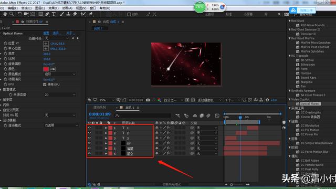Toggle visibility of layer 6 星空
Screen dimensions: 336x189
pyautogui.click(x=89, y=153)
